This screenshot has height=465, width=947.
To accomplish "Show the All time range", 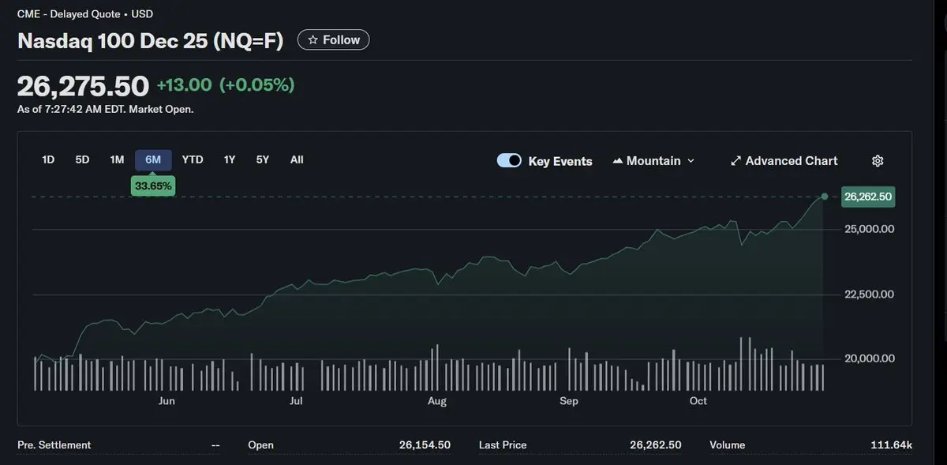I will [297, 159].
